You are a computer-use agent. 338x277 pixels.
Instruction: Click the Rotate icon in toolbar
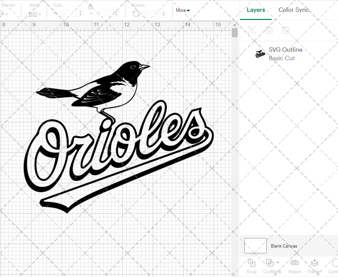point(136,14)
